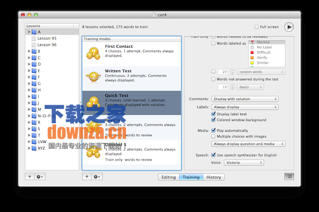This screenshot has width=319, height=212.
Task: Expand the XYZ folder
Action: tap(29, 148)
